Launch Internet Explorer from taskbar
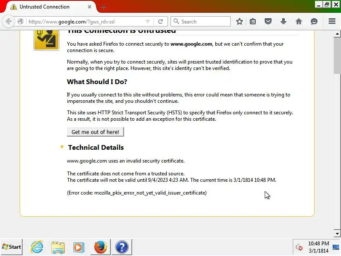The width and height of the screenshot is (341, 256). tap(37, 247)
